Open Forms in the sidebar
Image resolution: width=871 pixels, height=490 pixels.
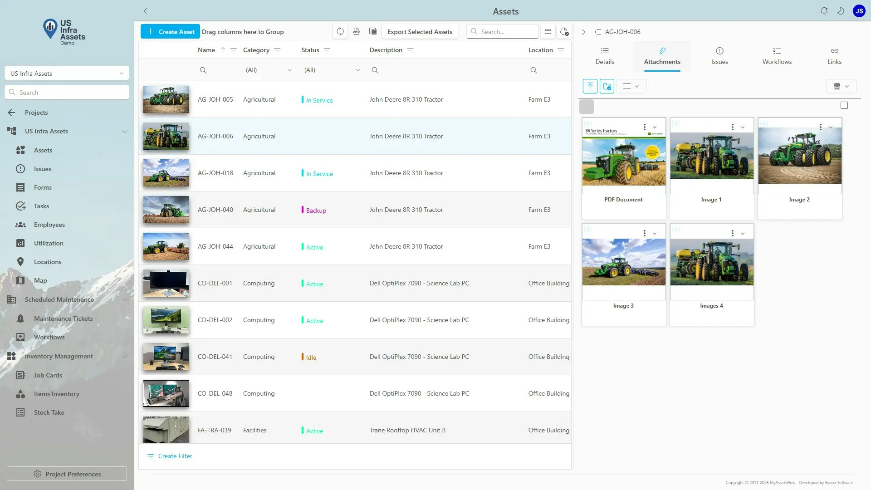click(x=43, y=187)
